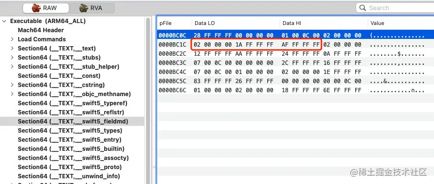The image size is (434, 184).
Task: Click Data LO bytes 02 00 00 00 1A FF FF FF
Action: click(234, 45)
